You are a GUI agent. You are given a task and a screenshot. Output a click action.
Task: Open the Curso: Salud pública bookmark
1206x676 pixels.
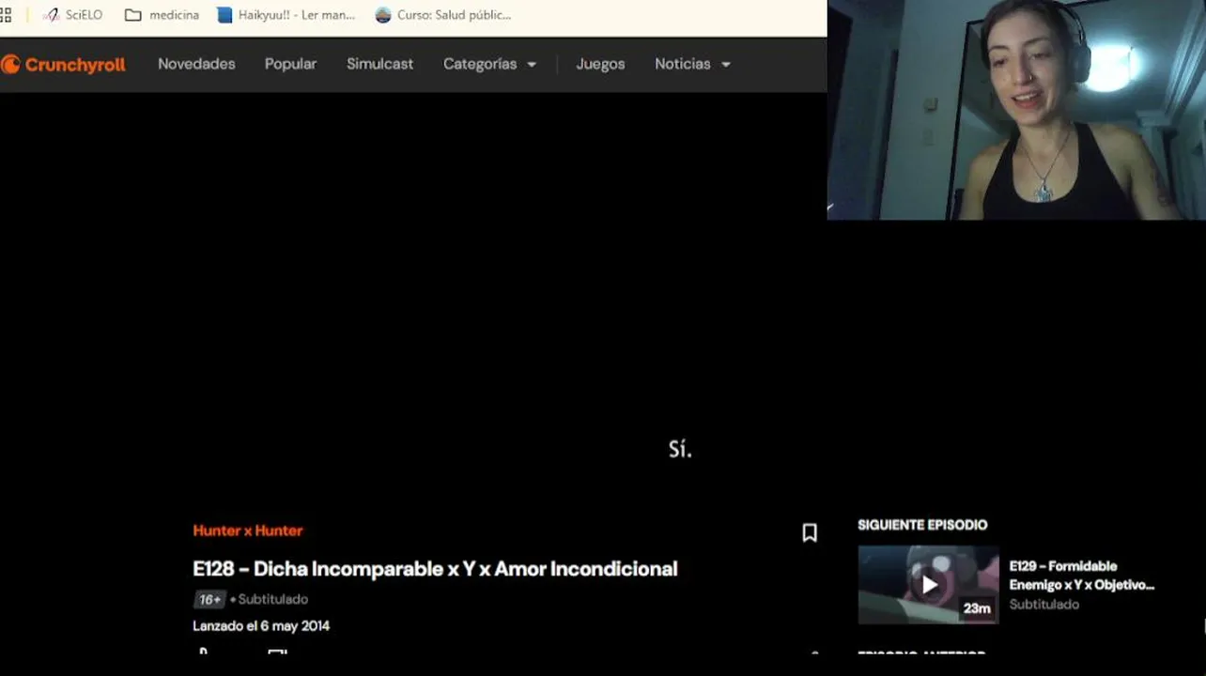point(442,15)
